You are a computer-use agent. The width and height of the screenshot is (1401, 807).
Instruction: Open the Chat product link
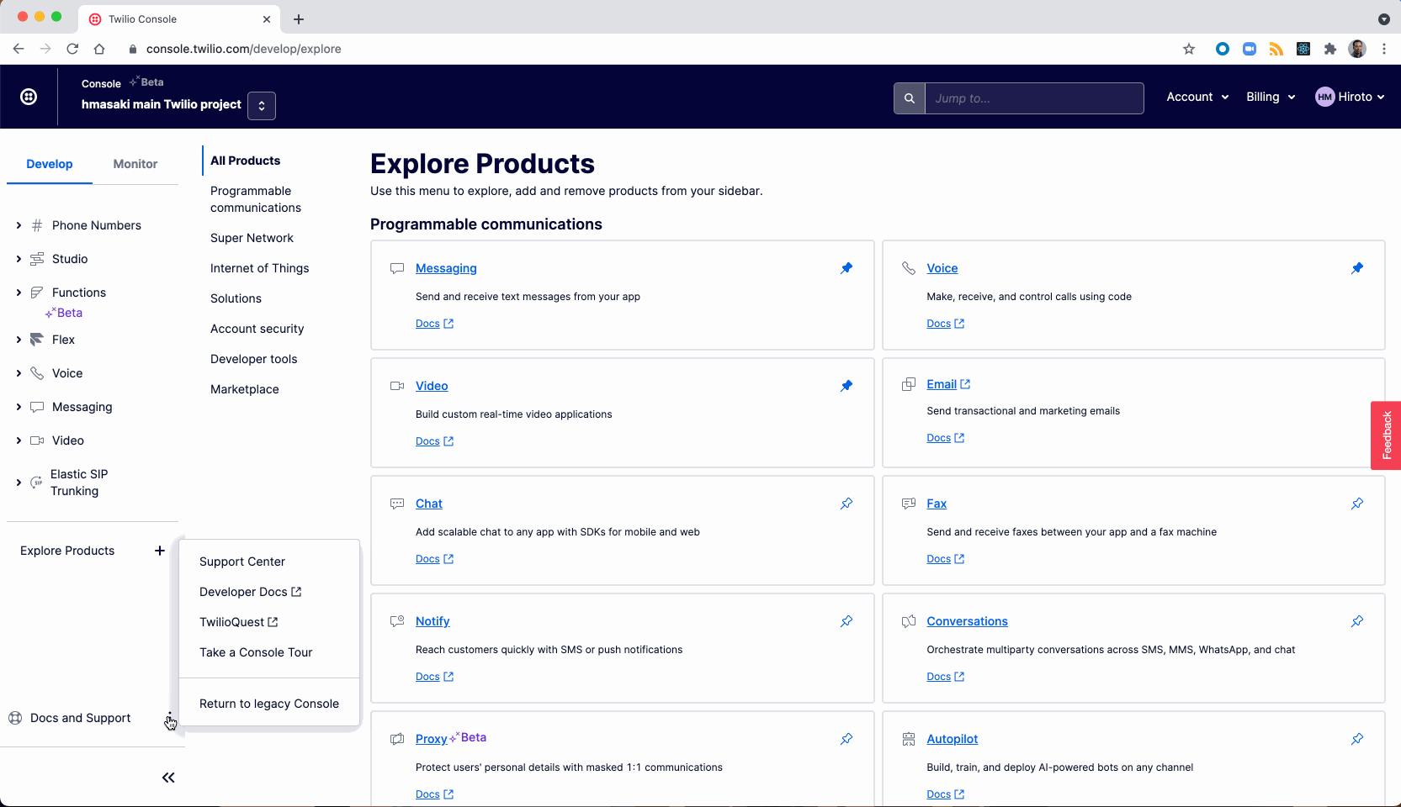pyautogui.click(x=429, y=504)
